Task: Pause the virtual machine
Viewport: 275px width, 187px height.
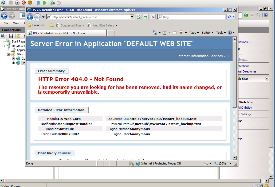Action: point(38,3)
